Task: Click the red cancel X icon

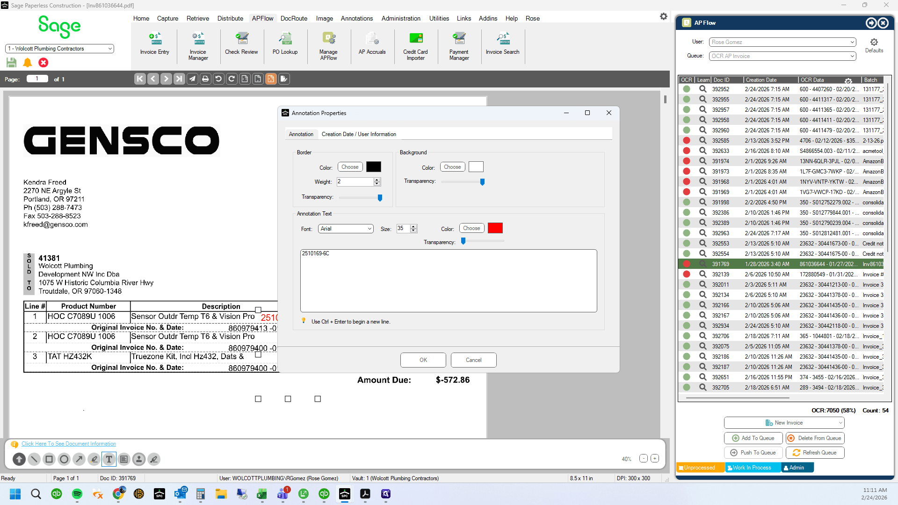Action: 43,62
